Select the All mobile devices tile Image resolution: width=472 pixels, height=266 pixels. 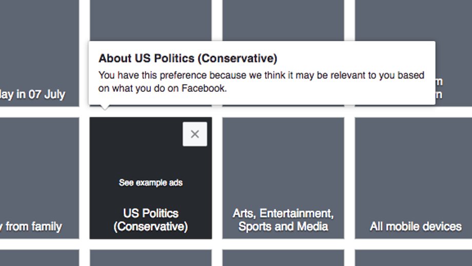pyautogui.click(x=414, y=178)
